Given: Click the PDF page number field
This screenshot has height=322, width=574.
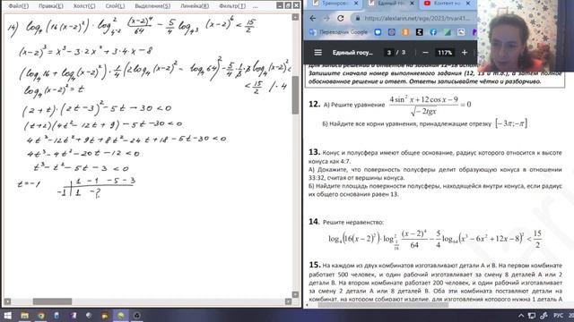Looking at the screenshot, I should point(388,53).
